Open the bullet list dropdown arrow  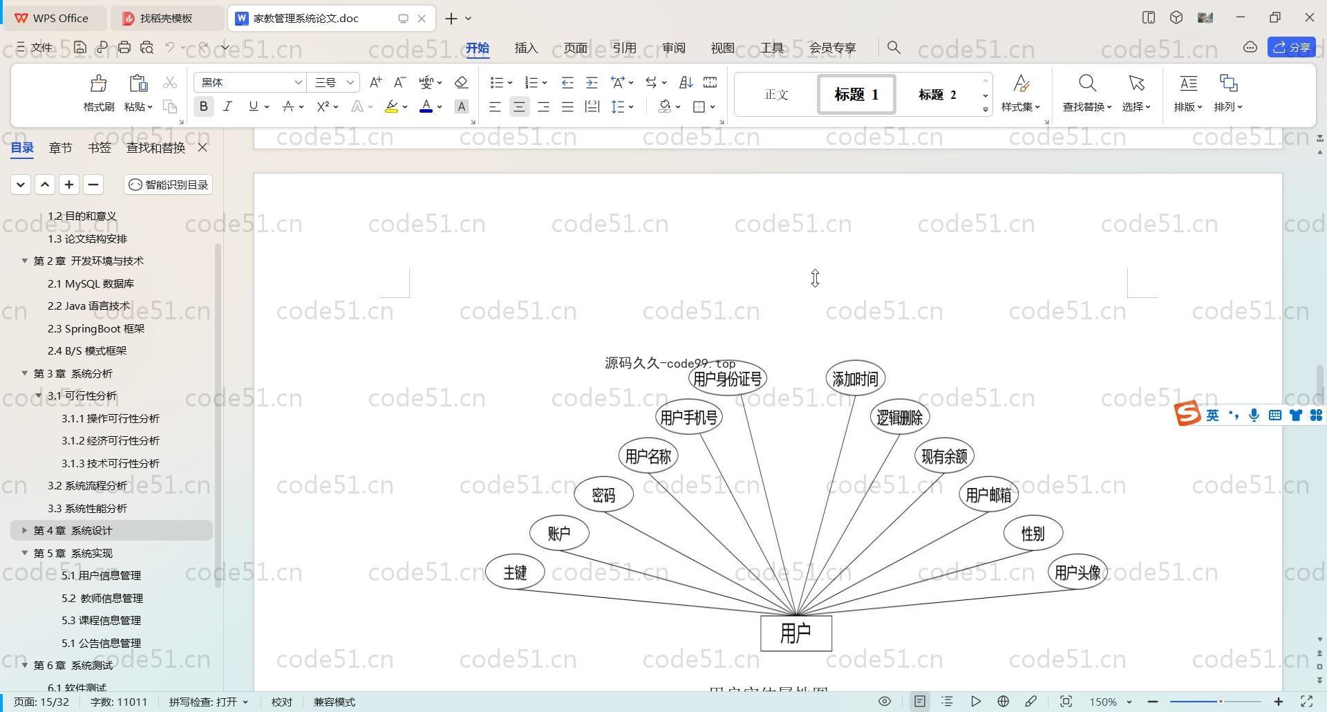[x=510, y=83]
